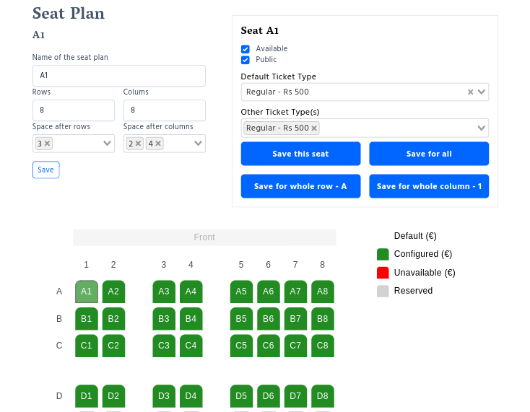Uncheck the Public checkbox
The image size is (530, 412).
click(x=246, y=60)
